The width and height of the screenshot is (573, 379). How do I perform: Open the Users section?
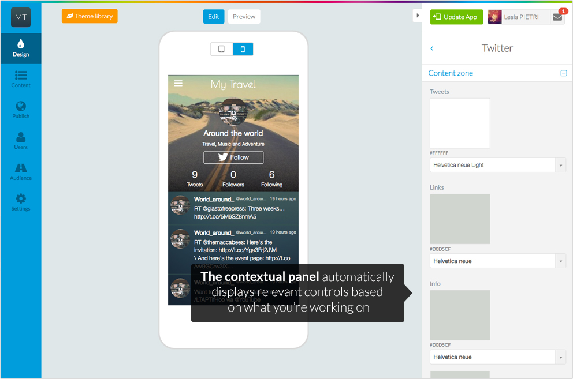pos(21,141)
